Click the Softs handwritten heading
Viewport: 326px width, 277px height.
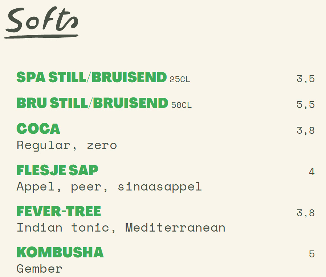click(42, 19)
